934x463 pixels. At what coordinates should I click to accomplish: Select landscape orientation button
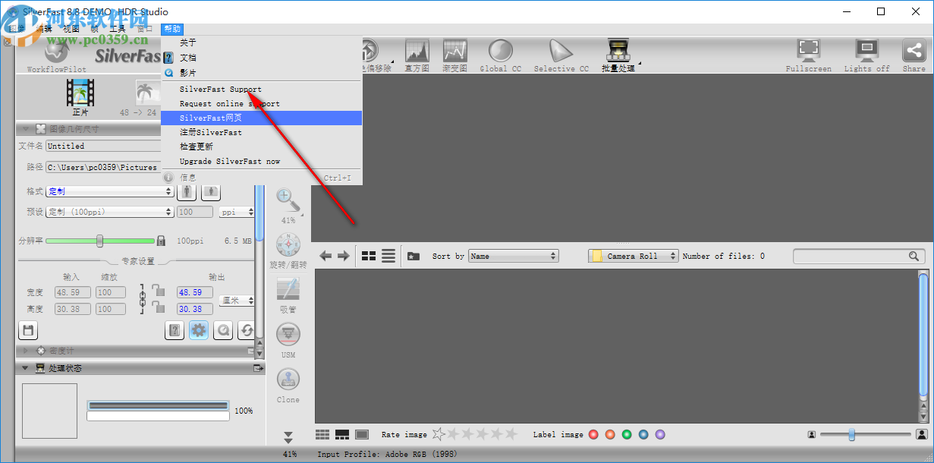pos(210,191)
